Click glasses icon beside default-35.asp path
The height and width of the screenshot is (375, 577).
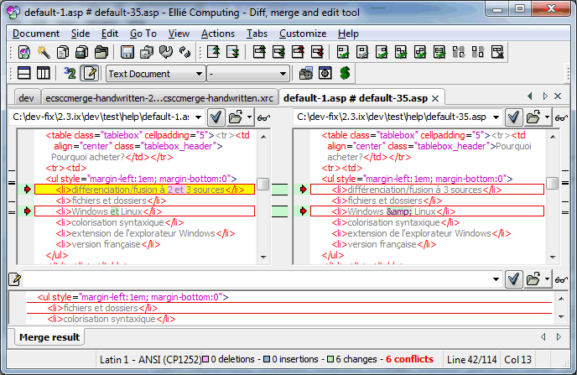coord(562,117)
